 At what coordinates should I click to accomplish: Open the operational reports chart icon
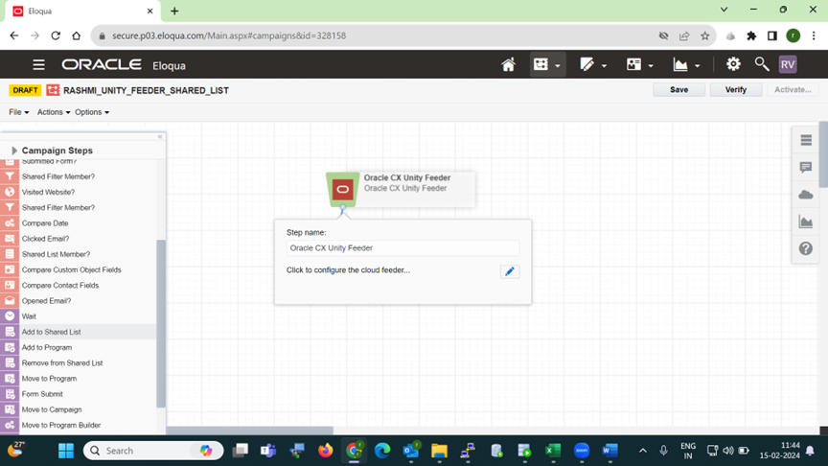(x=806, y=221)
